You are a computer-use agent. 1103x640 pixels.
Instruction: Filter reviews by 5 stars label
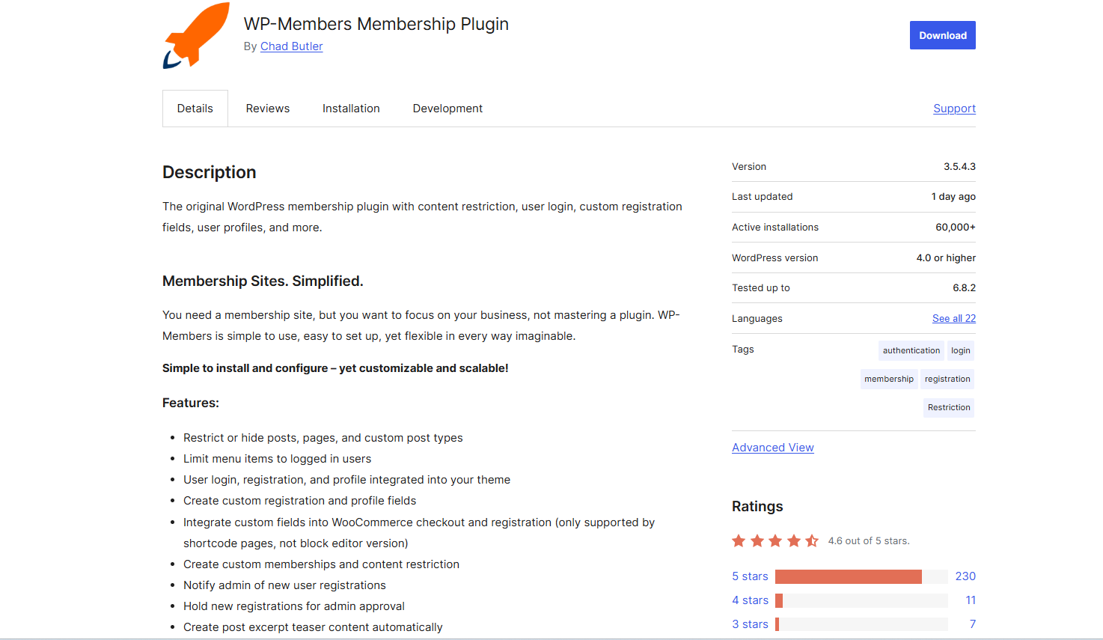(x=750, y=576)
